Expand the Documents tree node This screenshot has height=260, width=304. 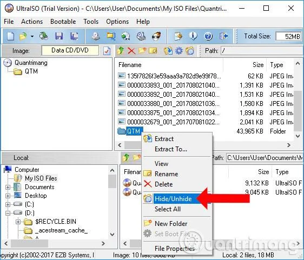tap(8, 187)
